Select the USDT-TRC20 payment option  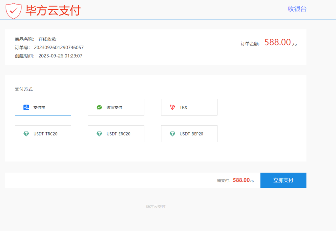point(43,134)
